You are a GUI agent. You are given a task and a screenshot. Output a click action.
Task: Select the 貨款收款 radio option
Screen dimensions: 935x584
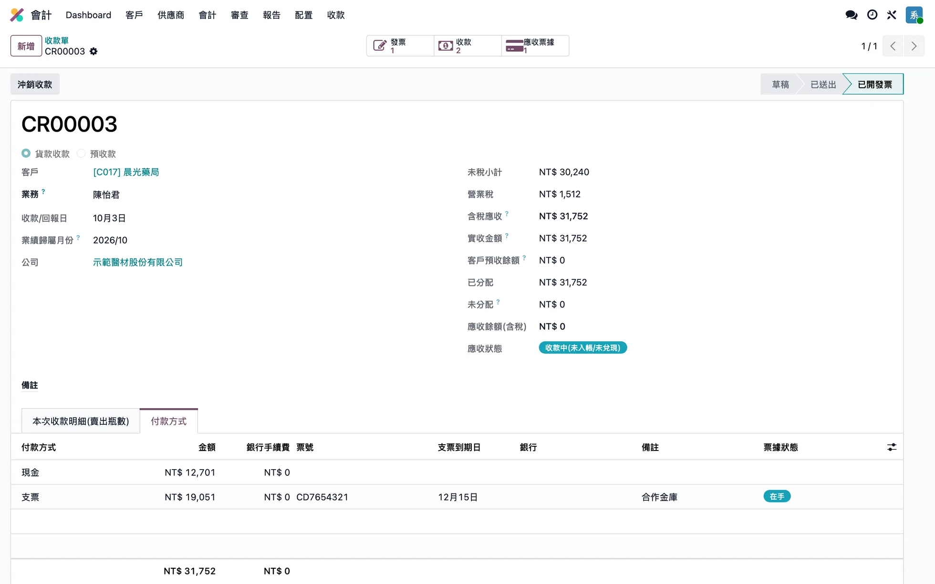pyautogui.click(x=26, y=153)
